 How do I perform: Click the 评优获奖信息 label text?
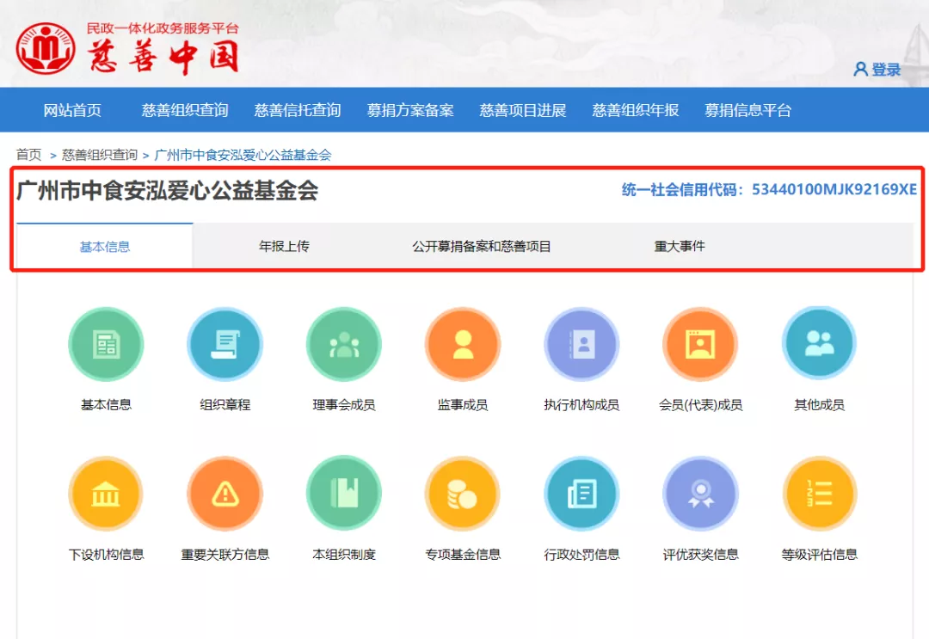pyautogui.click(x=700, y=555)
